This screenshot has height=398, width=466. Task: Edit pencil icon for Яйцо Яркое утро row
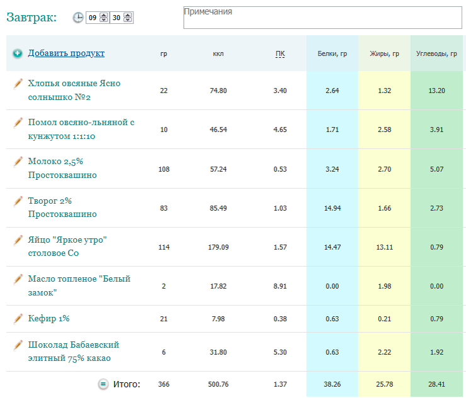pos(18,240)
